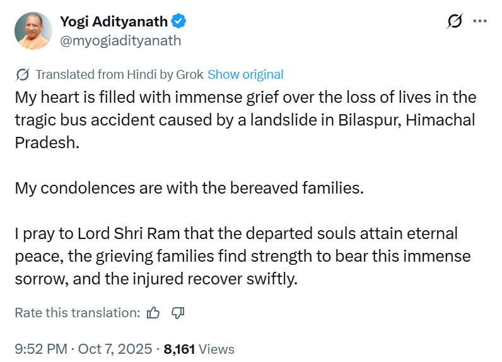Image resolution: width=502 pixels, height=362 pixels.
Task: Click the word "Grok" in the translation notice
Action: [190, 74]
